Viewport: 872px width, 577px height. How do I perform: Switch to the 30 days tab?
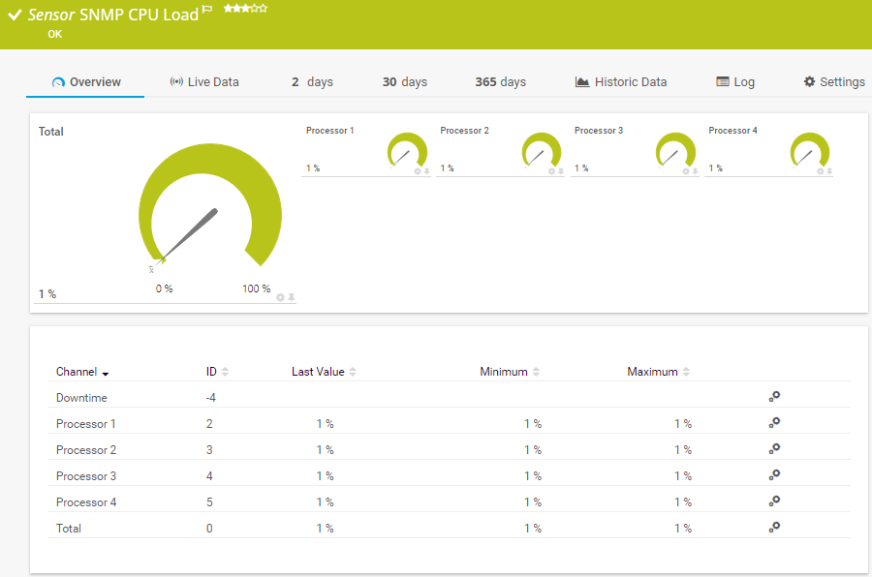pyautogui.click(x=405, y=81)
